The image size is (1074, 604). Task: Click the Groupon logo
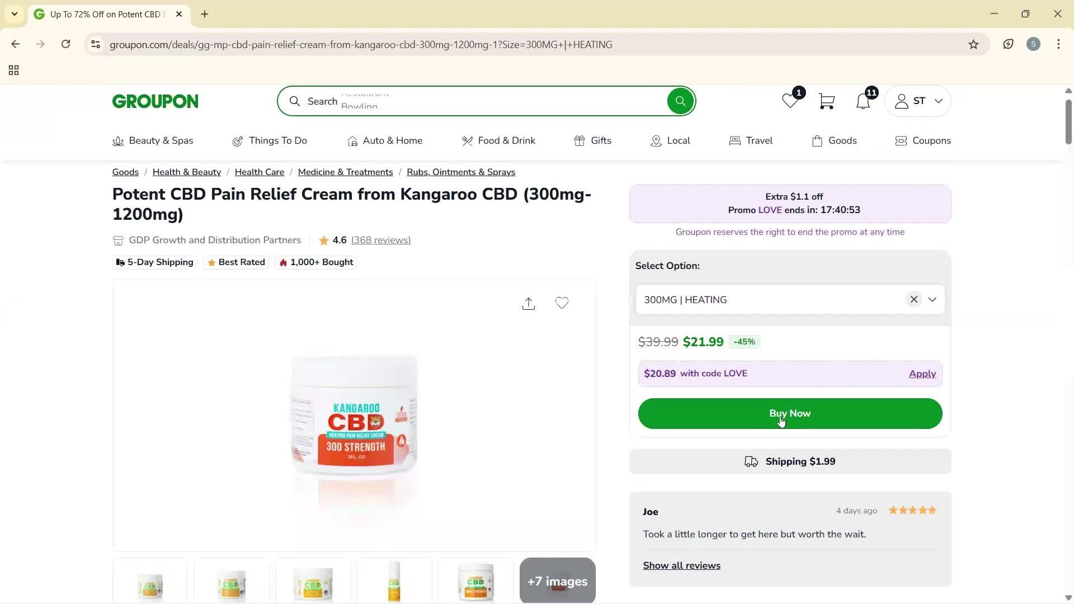[155, 101]
